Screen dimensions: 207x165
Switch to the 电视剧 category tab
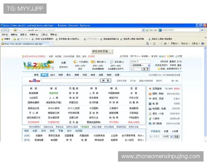(x=79, y=131)
